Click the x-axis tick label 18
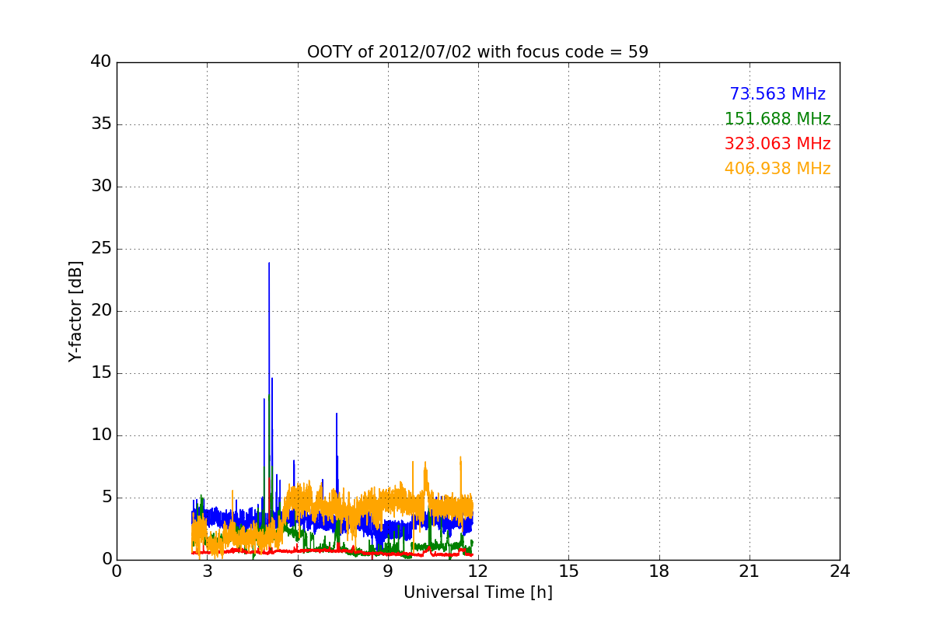The image size is (933, 622). coord(659,571)
